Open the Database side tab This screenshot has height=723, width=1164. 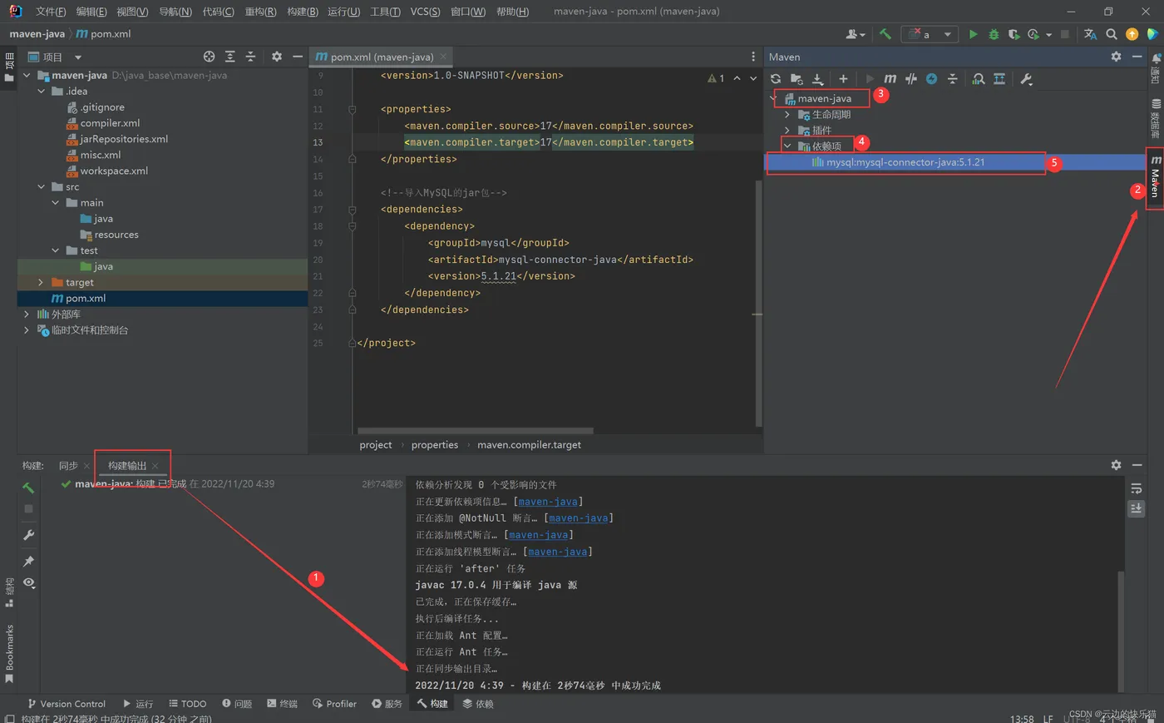coord(1156,117)
